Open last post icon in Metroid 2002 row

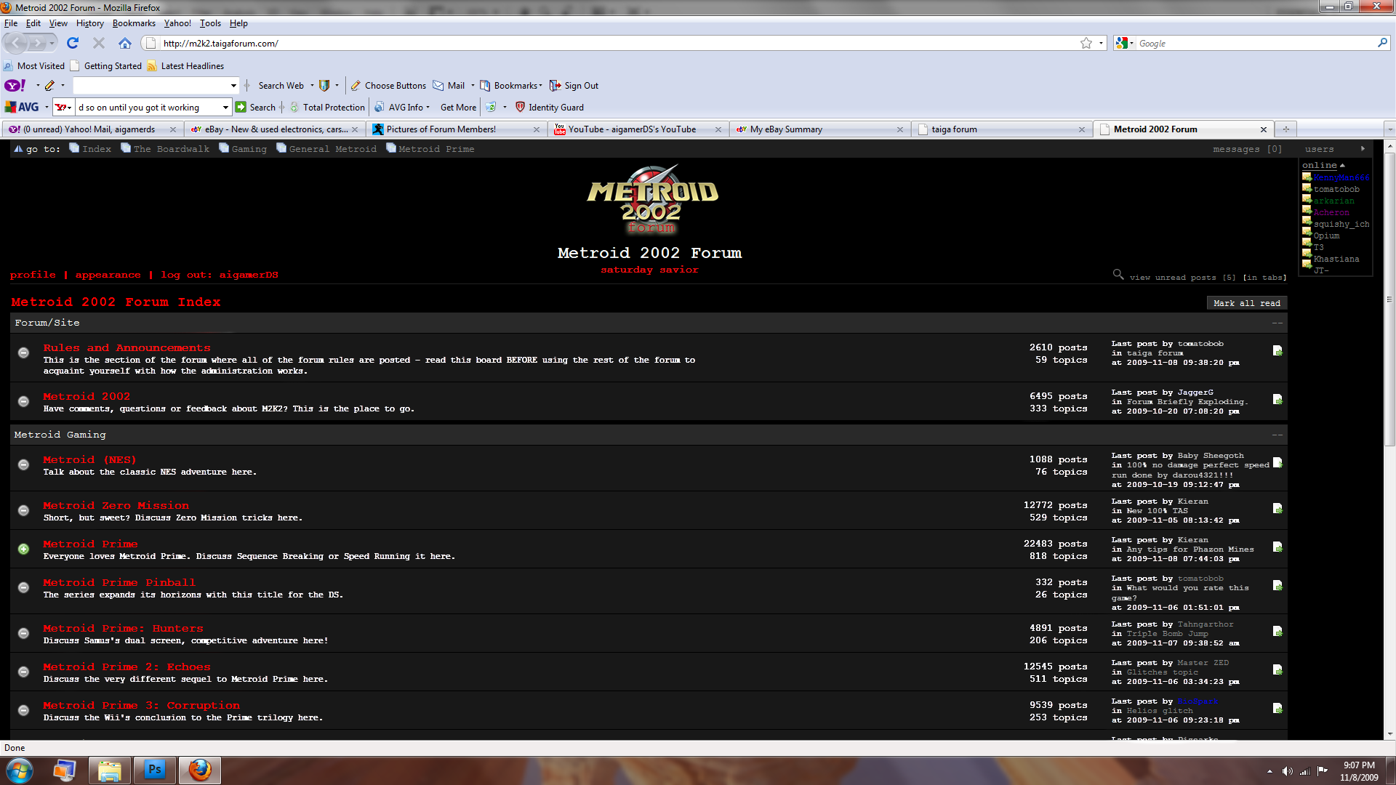[1277, 400]
